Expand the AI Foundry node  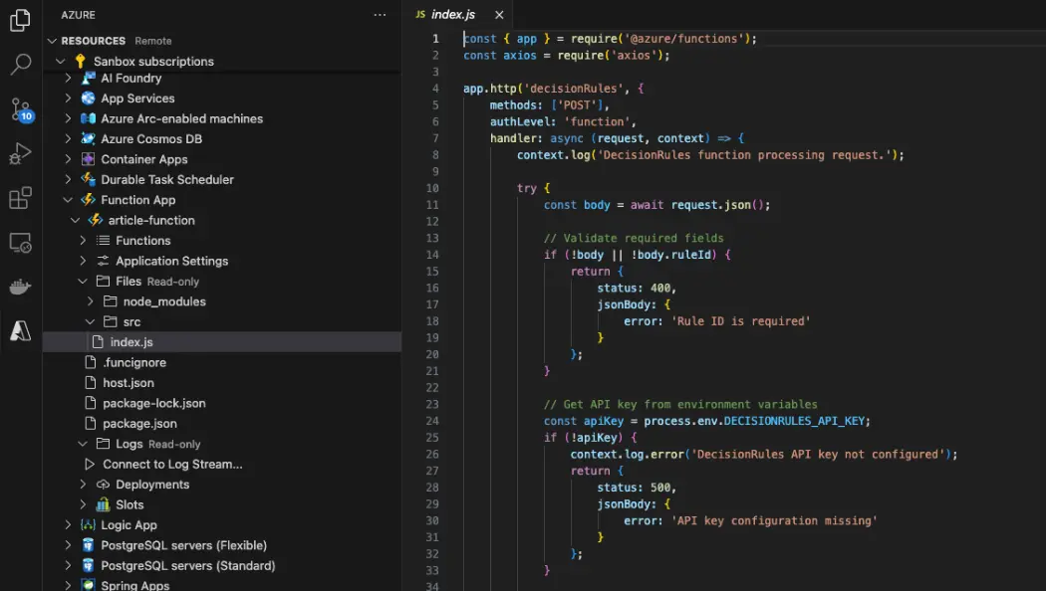point(68,78)
